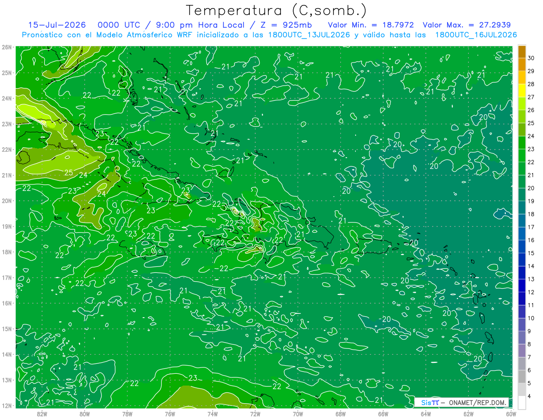
Task: Select the date text "15-Jul-2026"
Action: pos(57,25)
